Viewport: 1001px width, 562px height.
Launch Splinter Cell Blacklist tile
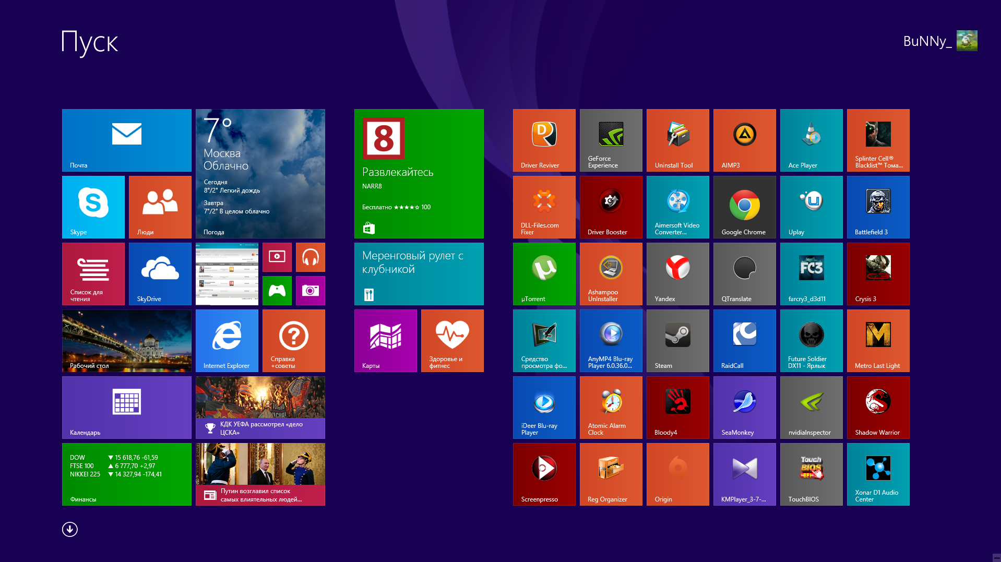tap(878, 140)
